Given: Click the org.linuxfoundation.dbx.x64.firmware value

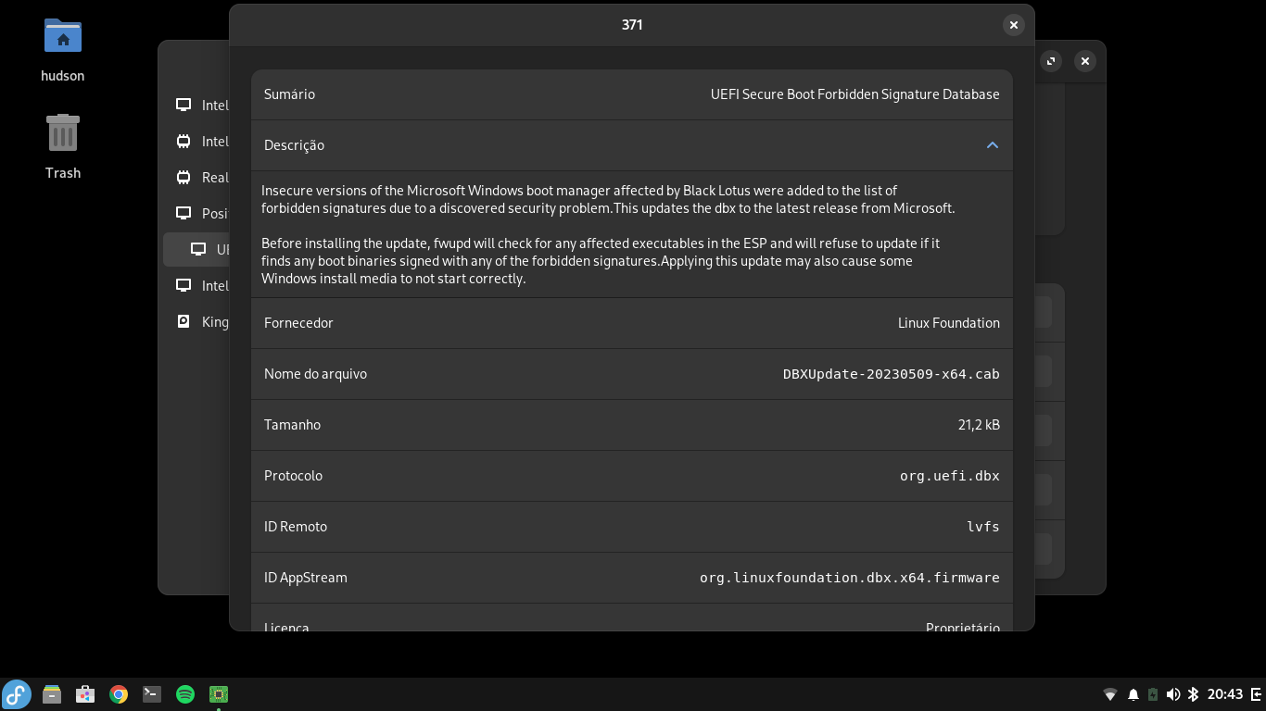Looking at the screenshot, I should (850, 578).
